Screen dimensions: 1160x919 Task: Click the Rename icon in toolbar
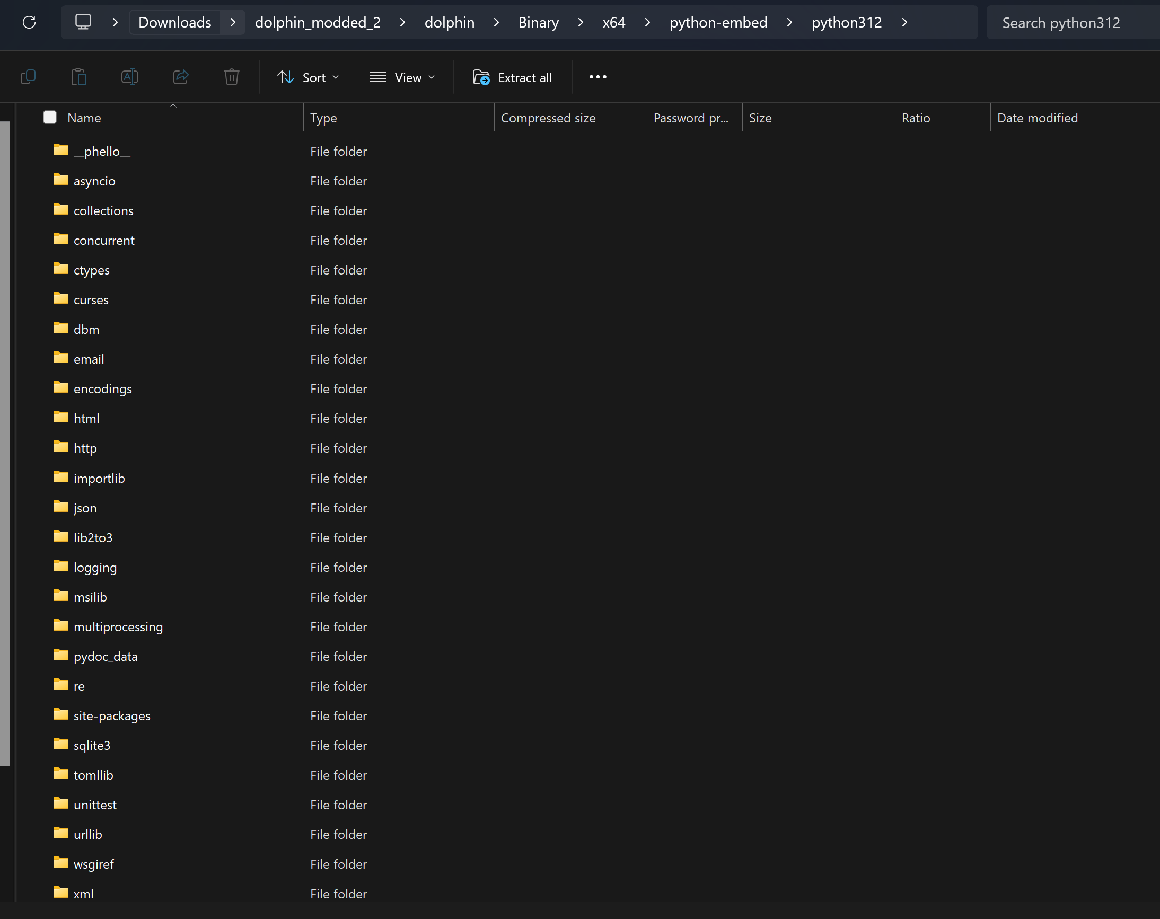pyautogui.click(x=130, y=77)
